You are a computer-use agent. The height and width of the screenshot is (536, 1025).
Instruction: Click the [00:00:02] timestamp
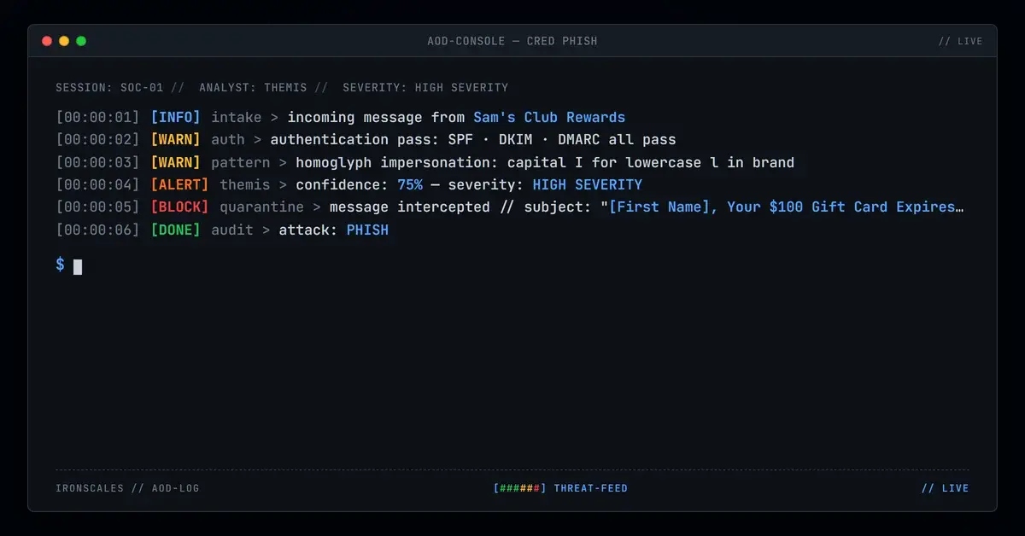tap(97, 139)
